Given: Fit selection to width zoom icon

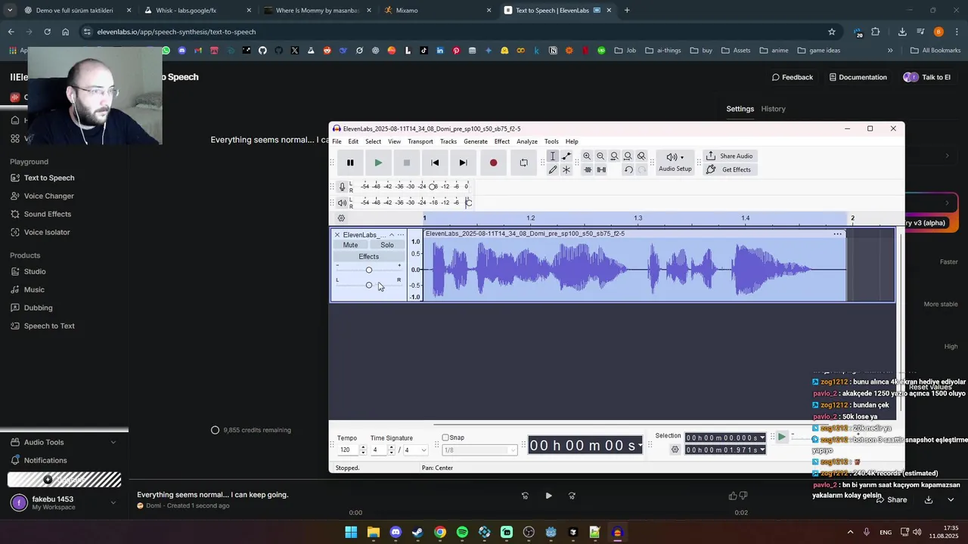Looking at the screenshot, I should 614,156.
